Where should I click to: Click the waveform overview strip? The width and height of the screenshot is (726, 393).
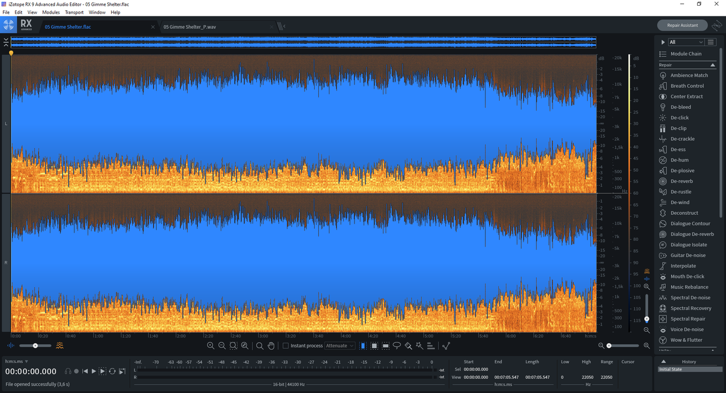pos(303,42)
